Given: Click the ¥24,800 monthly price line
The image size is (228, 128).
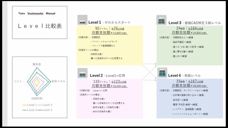Looking at the screenshot, I should (x=190, y=32).
